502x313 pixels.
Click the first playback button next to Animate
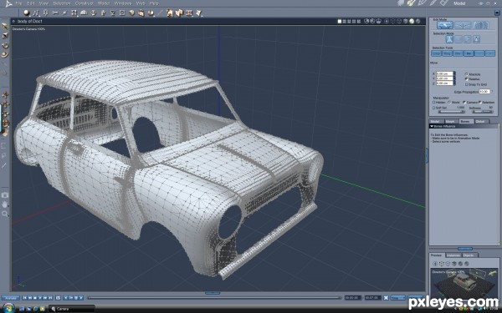pos(24,298)
